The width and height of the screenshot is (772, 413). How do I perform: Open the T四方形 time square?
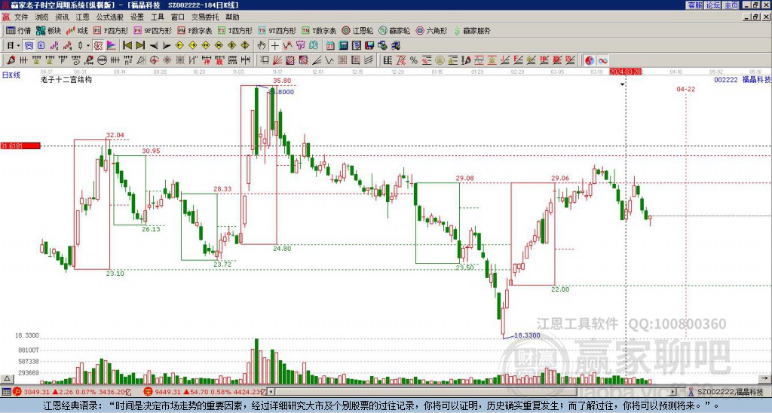[x=235, y=30]
